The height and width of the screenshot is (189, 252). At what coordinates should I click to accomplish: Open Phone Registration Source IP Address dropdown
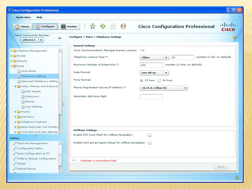pos(164,88)
